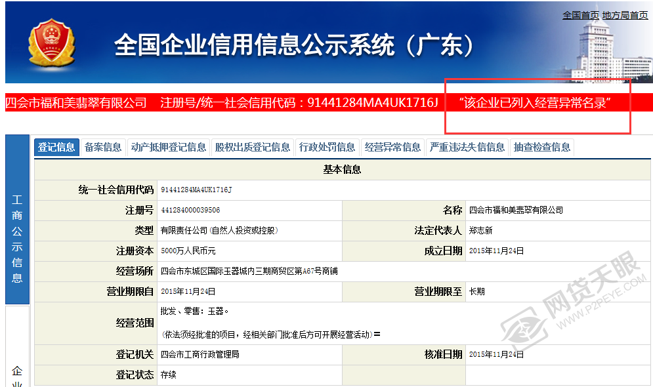Screen dimensions: 653x387
Task: Select the 抽查检查信息 tab
Action: click(542, 147)
